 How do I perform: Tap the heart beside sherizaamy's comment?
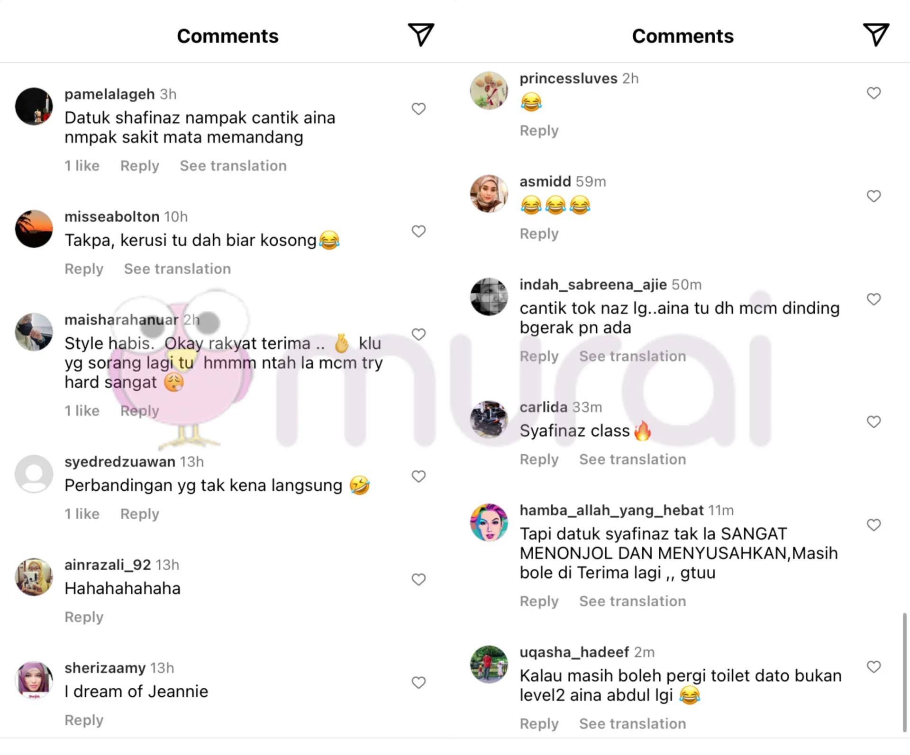[x=419, y=683]
